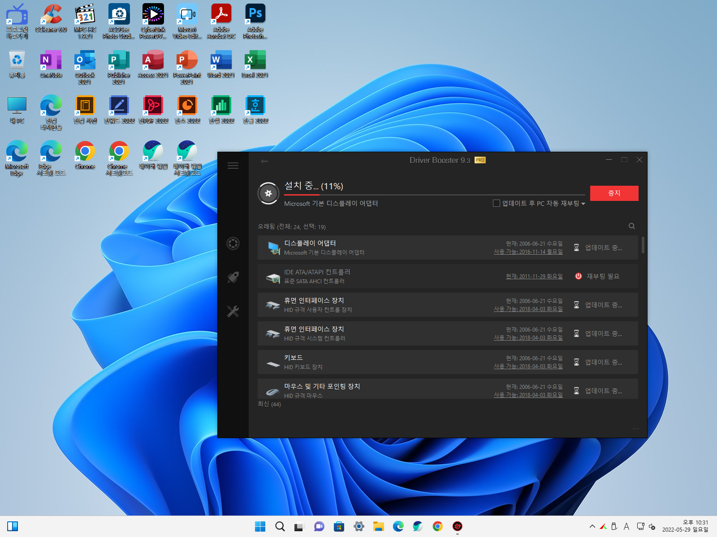
Task: Open 한셀 2022 desktop icon
Action: point(221,110)
